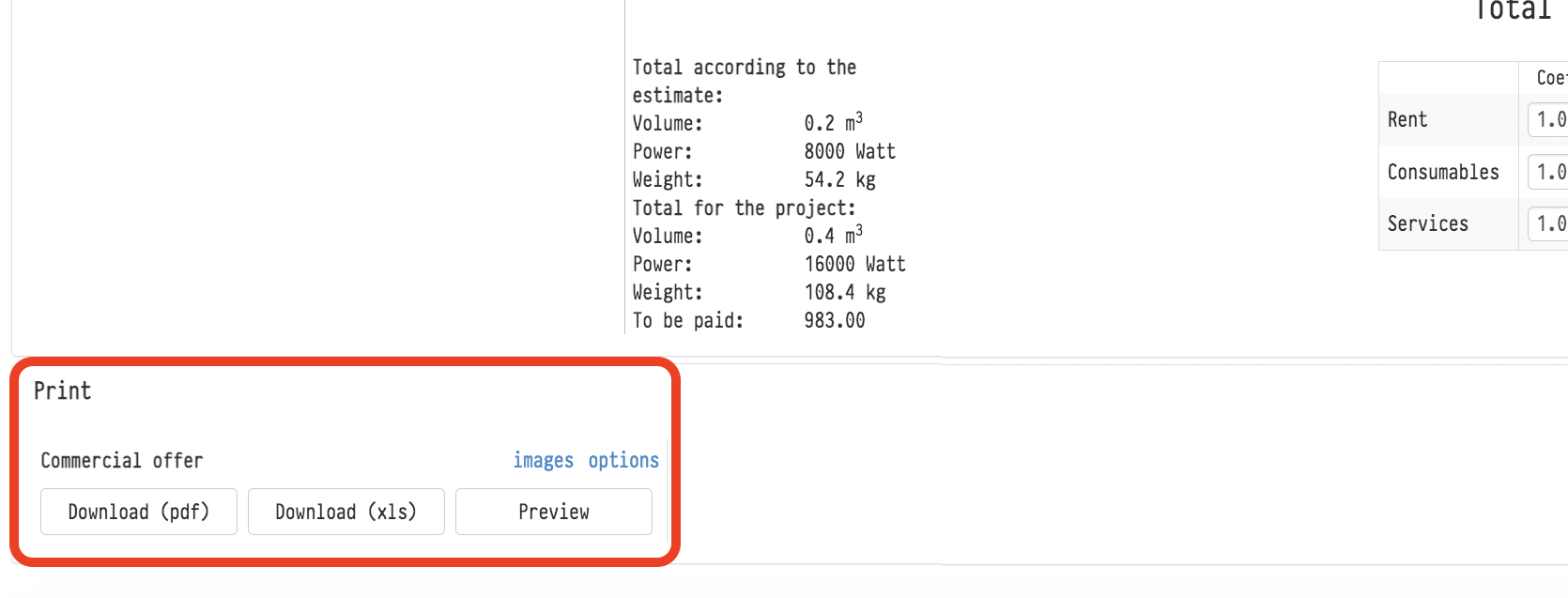
Task: Download the commercial offer as PDF
Action: (139, 512)
